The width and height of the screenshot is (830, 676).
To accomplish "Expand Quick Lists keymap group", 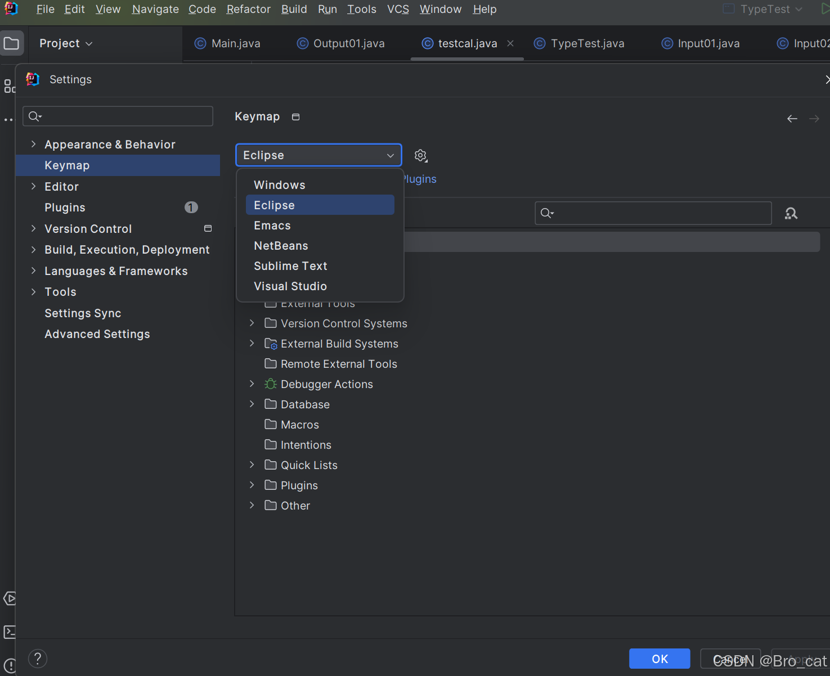I will [x=252, y=465].
